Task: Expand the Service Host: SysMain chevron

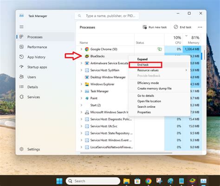Action: coord(81,70)
